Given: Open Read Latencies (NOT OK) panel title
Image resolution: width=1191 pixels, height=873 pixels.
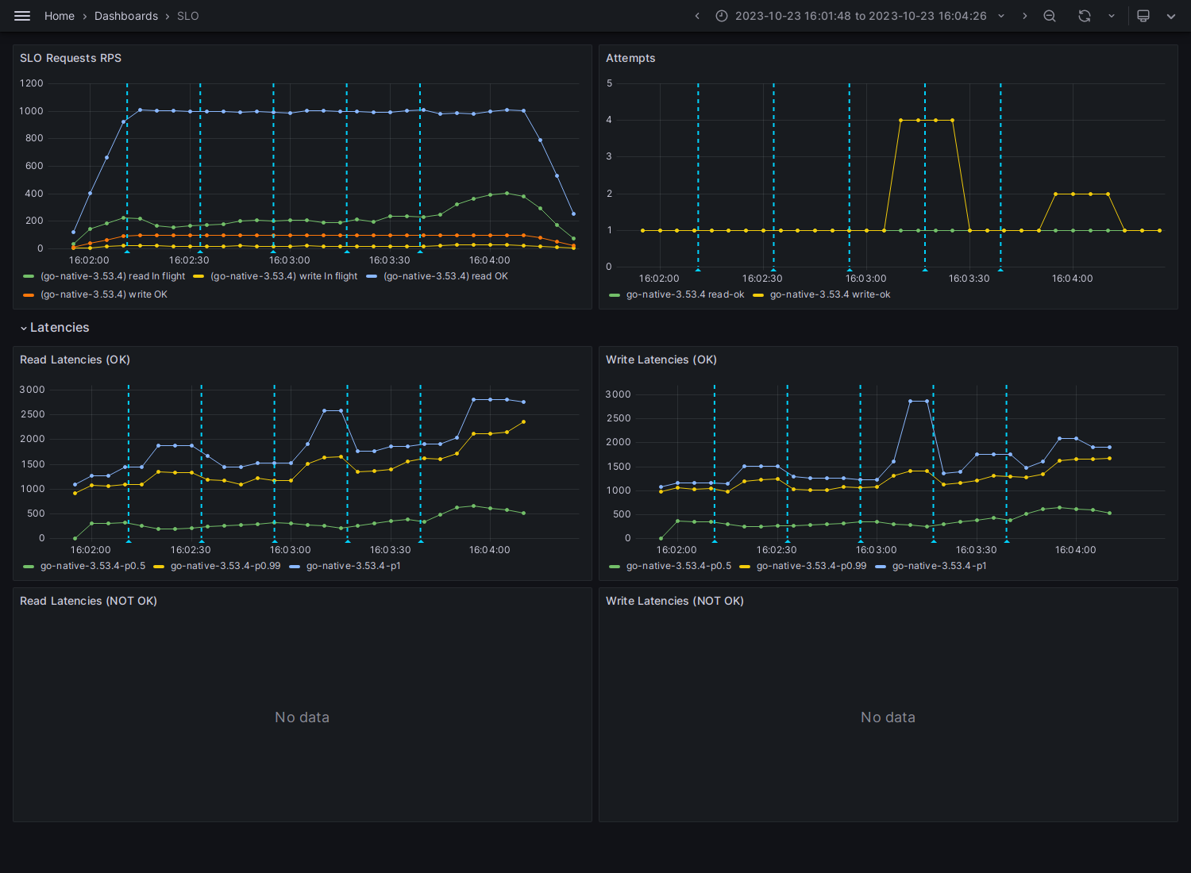Looking at the screenshot, I should pos(88,601).
